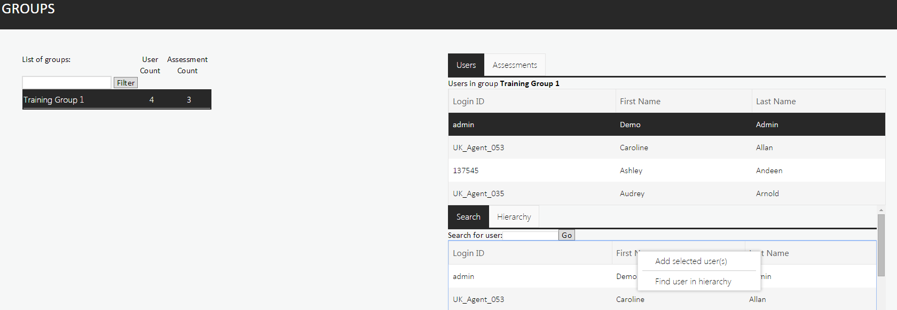This screenshot has width=897, height=310.
Task: Select the Training Group 1 row
Action: coord(116,100)
